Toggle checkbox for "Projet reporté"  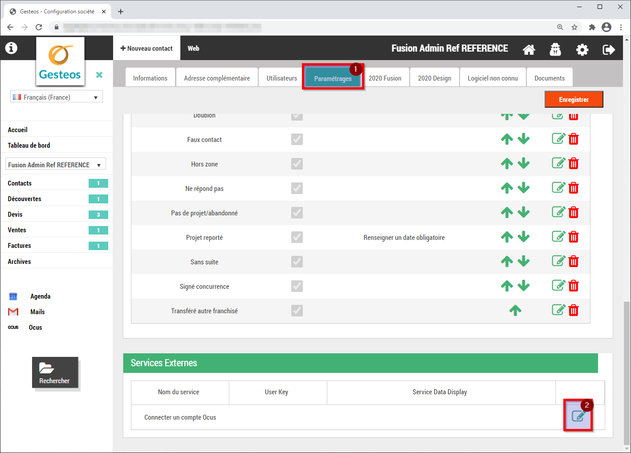pos(297,237)
